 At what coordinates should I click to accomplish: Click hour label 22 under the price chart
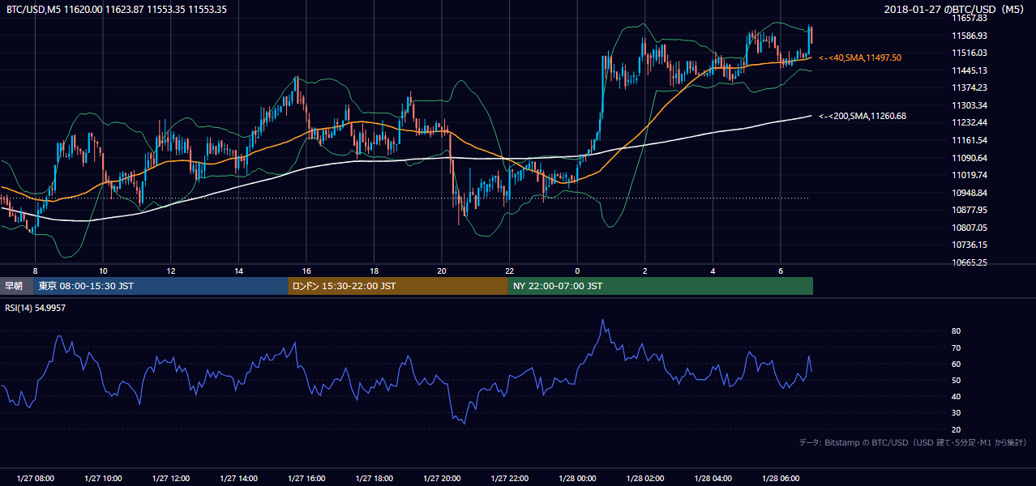[510, 271]
